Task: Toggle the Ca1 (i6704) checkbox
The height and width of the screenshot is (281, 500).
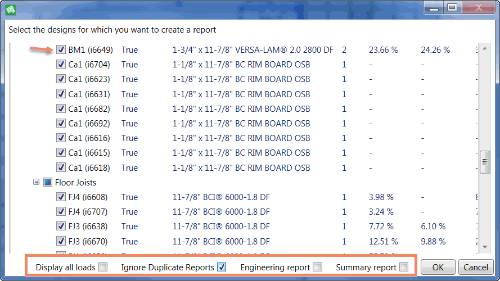Action: pyautogui.click(x=61, y=65)
